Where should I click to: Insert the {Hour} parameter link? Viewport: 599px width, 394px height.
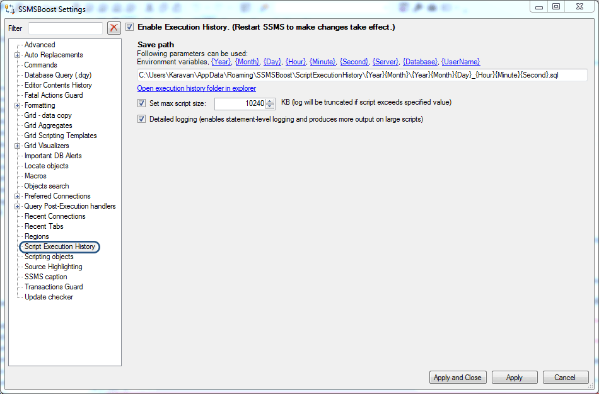tap(296, 62)
